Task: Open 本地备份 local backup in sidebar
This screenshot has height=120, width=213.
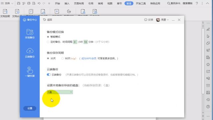Action: click(30, 34)
